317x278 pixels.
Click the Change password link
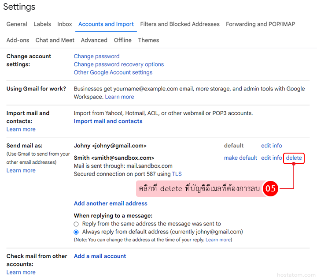(x=96, y=56)
